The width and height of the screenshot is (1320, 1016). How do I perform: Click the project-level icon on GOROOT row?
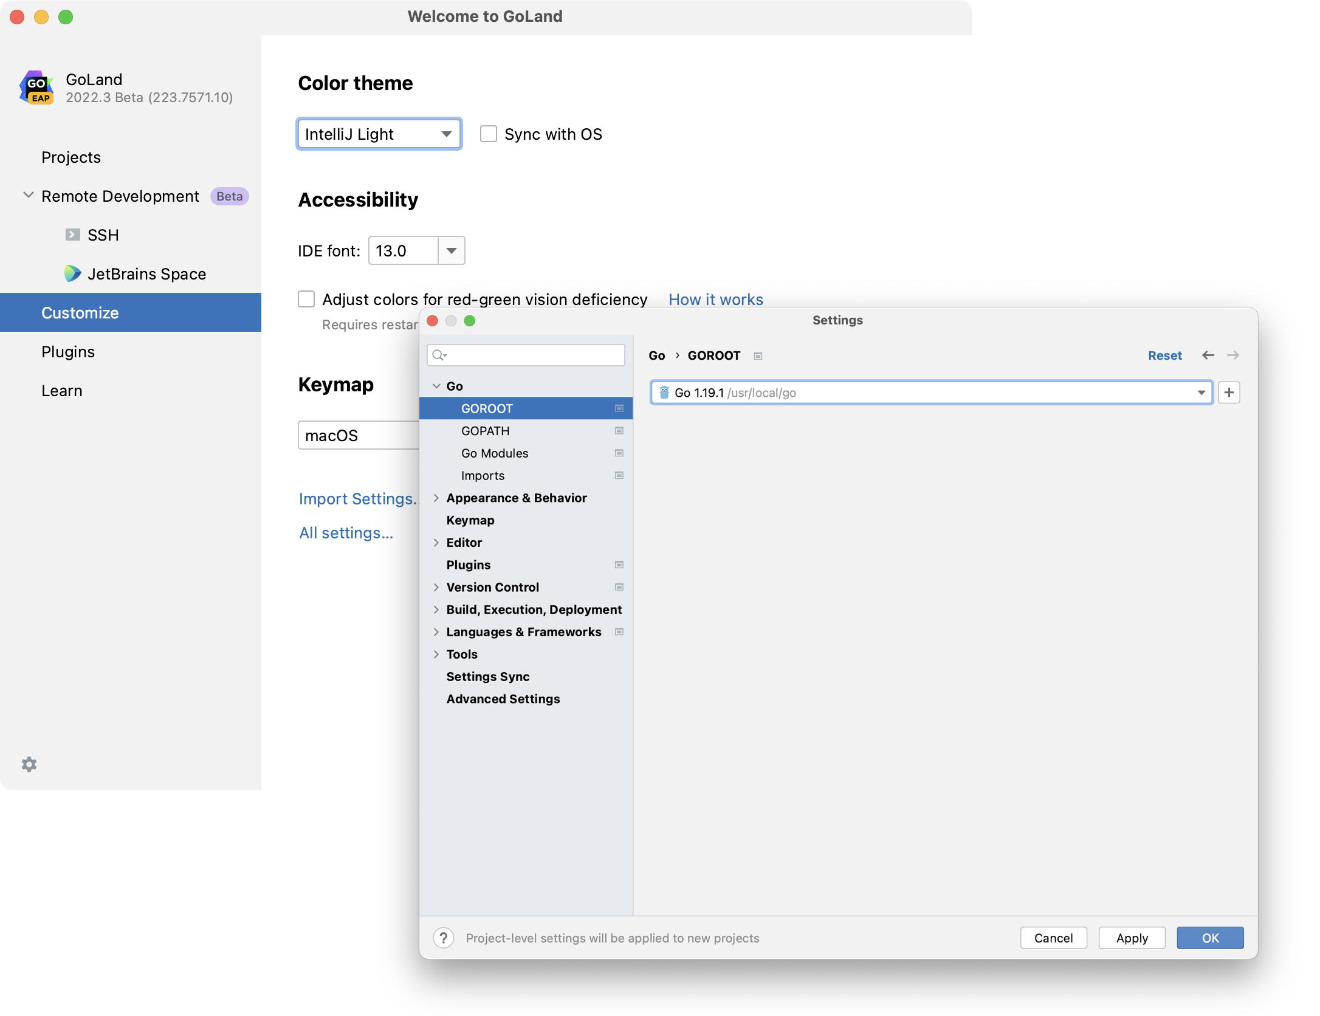tap(619, 408)
